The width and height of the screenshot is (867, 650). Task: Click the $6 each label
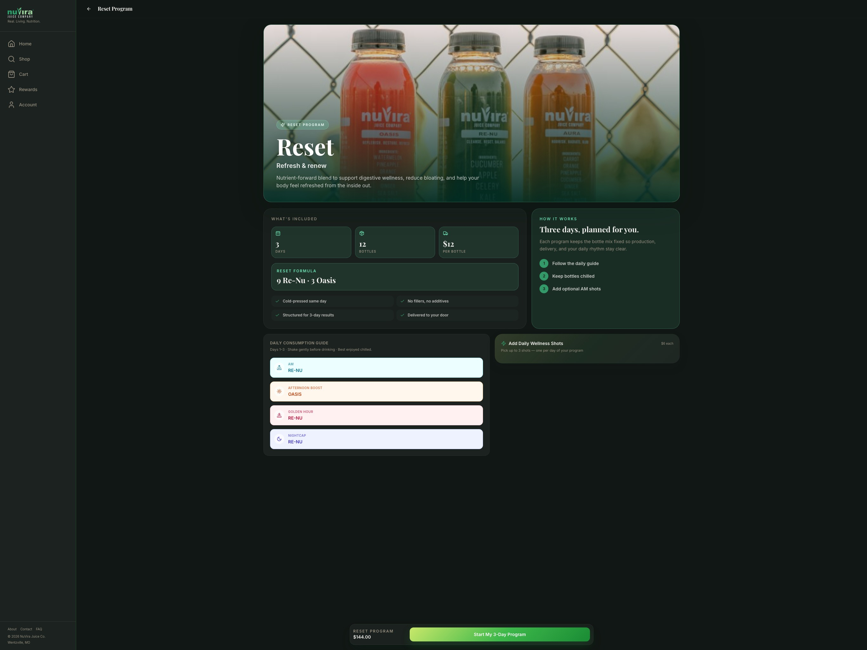point(667,343)
